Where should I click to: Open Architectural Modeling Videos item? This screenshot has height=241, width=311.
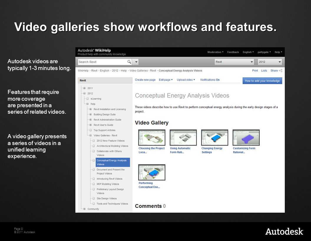click(113, 146)
